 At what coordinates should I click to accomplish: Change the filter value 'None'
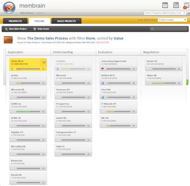pyautogui.click(x=90, y=38)
